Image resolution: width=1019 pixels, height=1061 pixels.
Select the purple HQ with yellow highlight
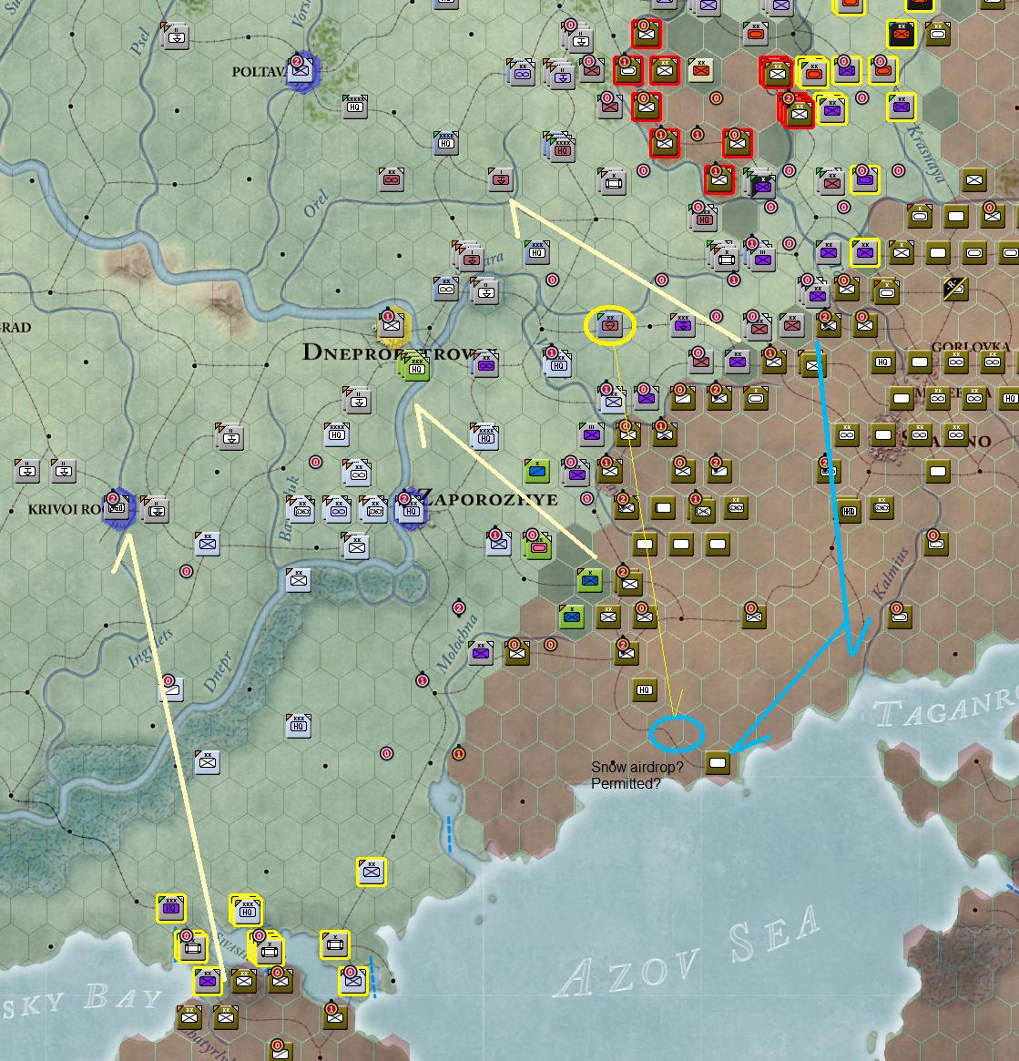tap(171, 908)
